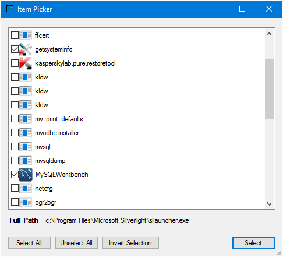Click the Invert Selection button
The width and height of the screenshot is (283, 257).
coord(130,243)
